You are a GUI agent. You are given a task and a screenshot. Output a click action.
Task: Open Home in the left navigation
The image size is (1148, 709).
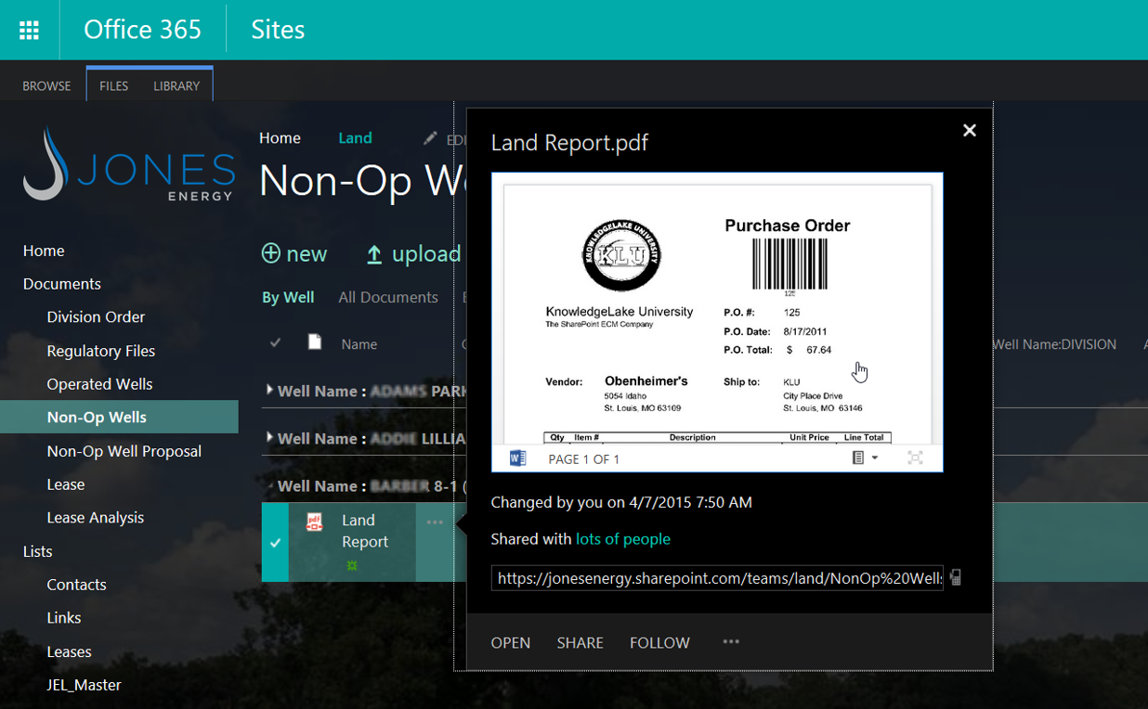tap(44, 251)
